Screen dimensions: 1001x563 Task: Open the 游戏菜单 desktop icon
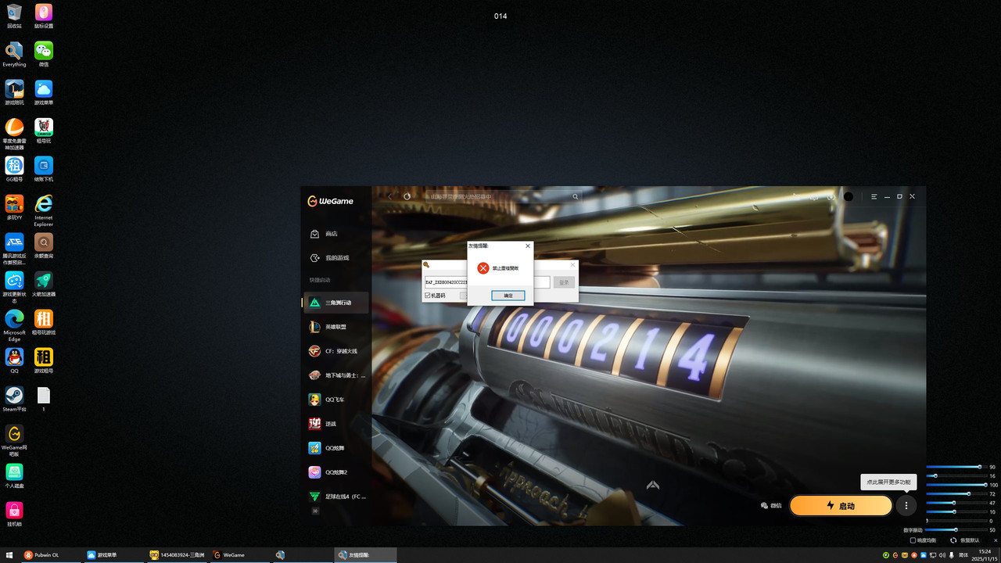44,92
